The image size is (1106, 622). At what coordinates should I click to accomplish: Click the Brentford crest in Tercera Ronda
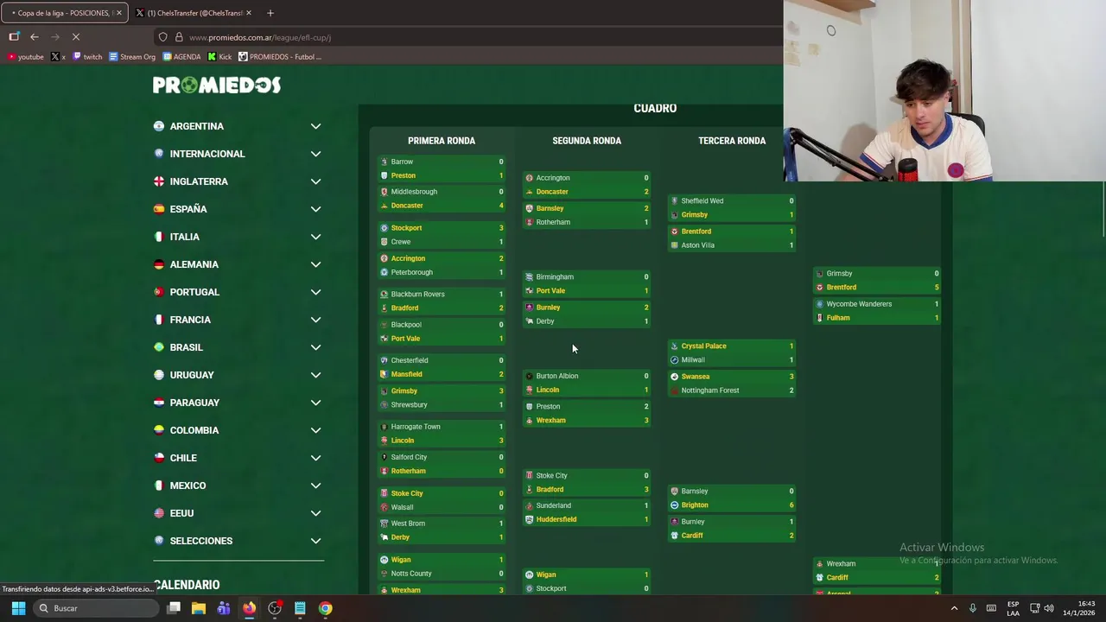tap(675, 232)
